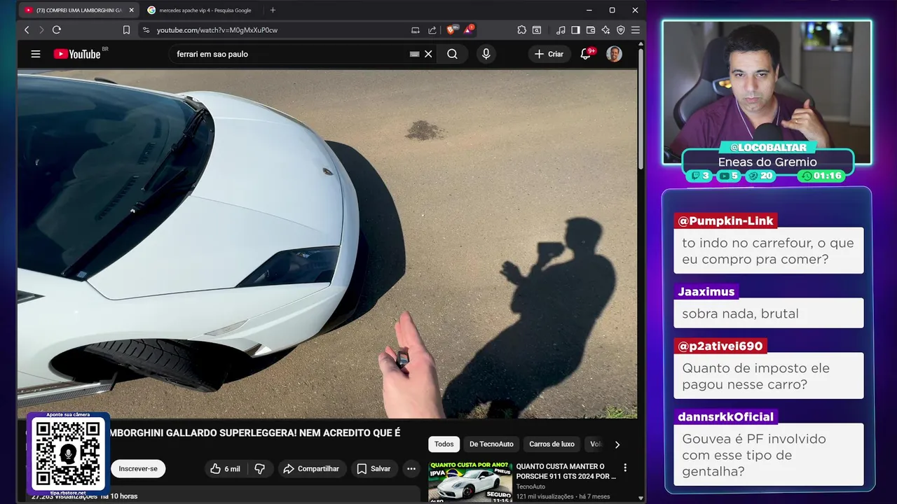Open Brave VPN shield icon
The width and height of the screenshot is (897, 504).
(x=621, y=30)
